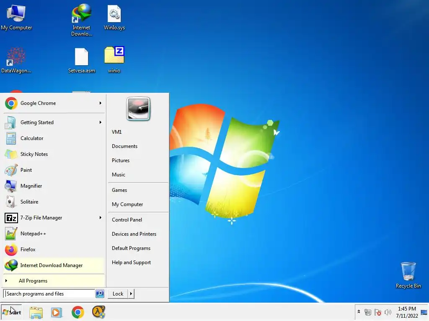The width and height of the screenshot is (429, 321).
Task: Open Windows Explorer from taskbar
Action: point(36,312)
